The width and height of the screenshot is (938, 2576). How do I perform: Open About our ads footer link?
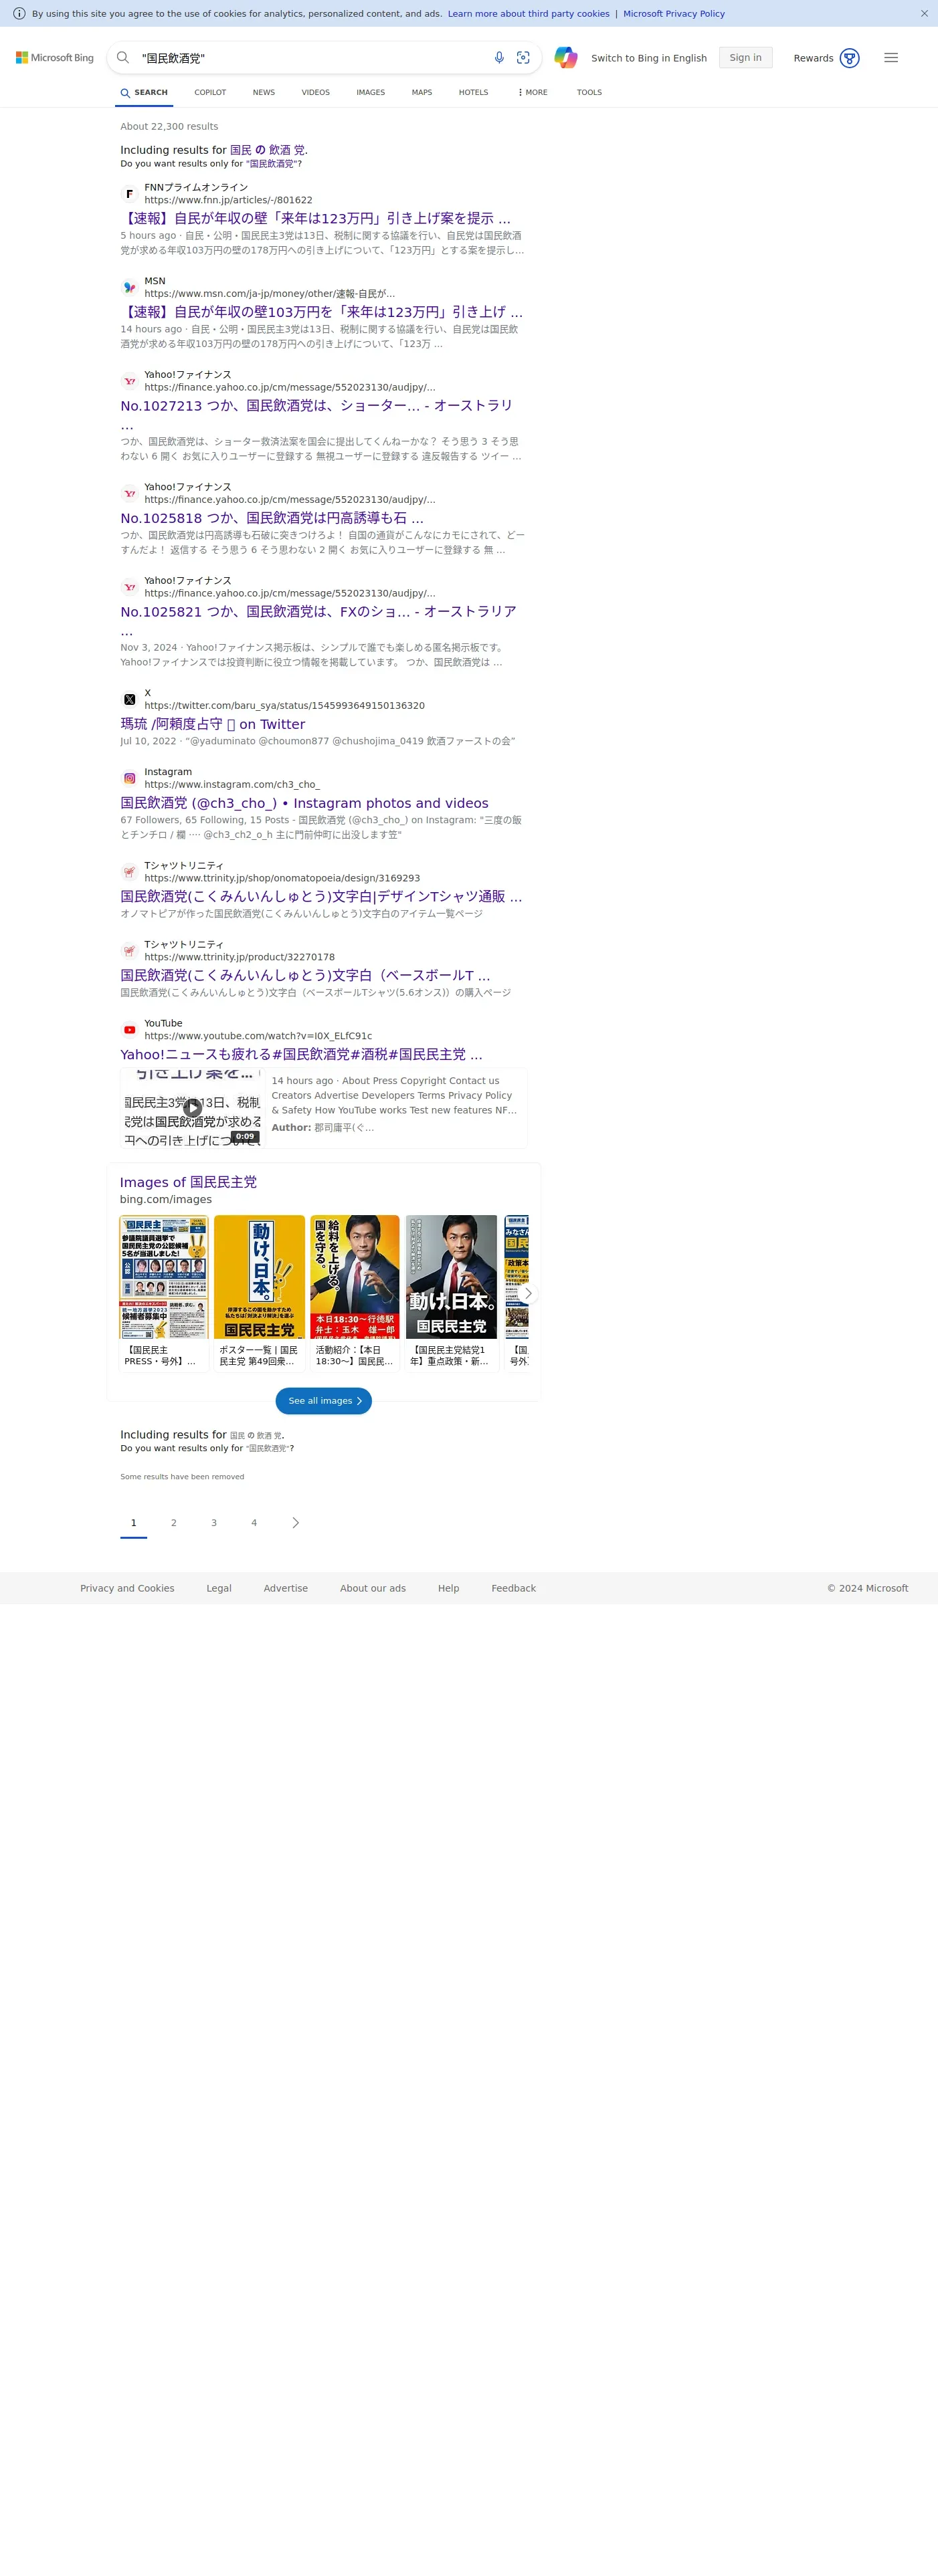(373, 1588)
